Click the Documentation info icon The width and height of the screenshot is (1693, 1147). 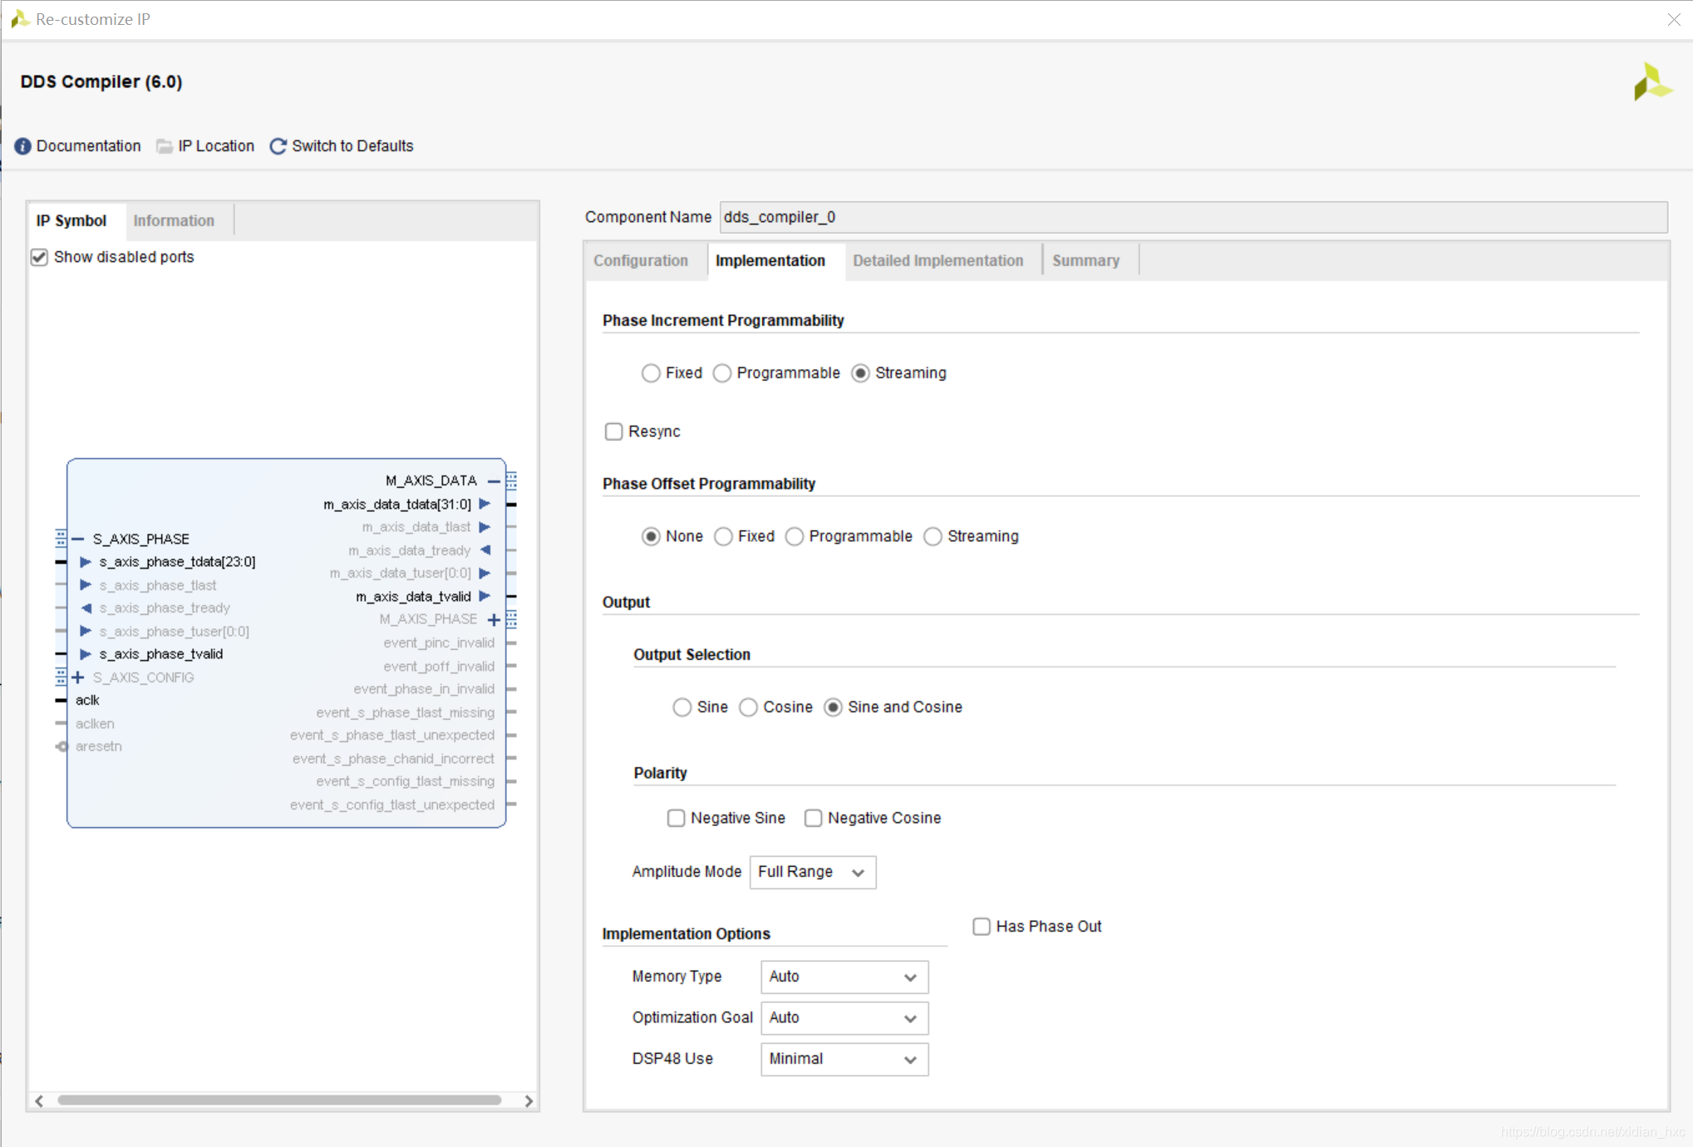(22, 146)
